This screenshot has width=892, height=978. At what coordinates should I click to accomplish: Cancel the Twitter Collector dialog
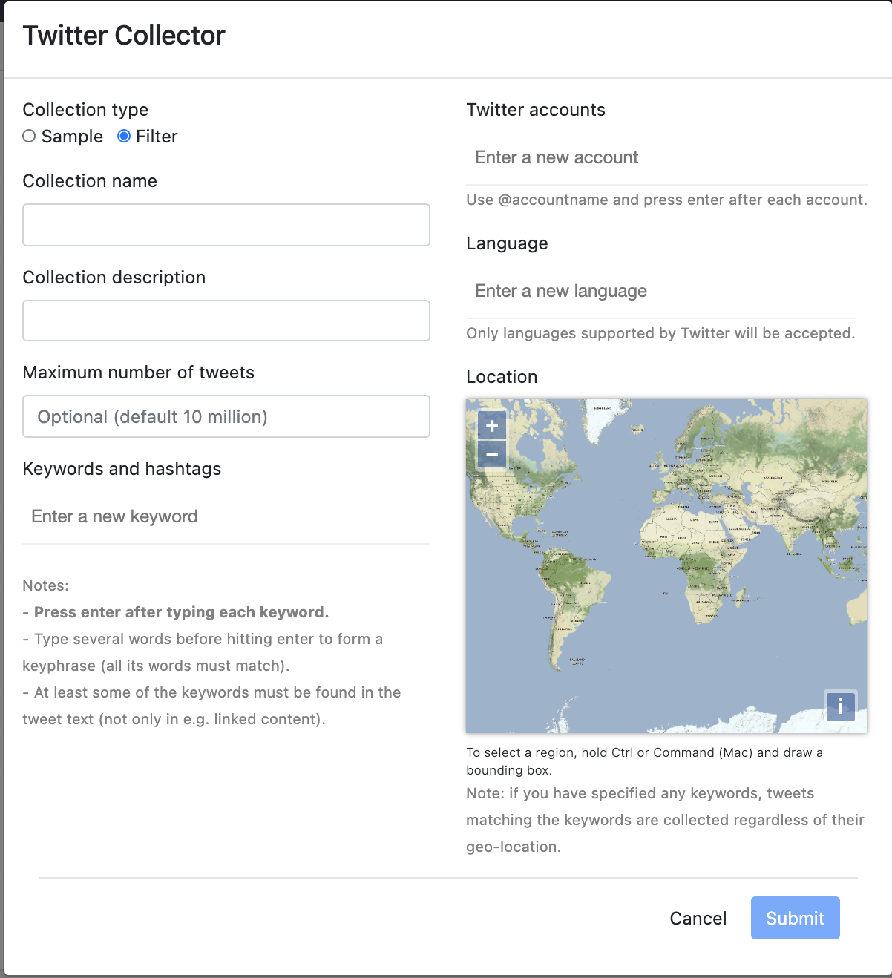tap(698, 918)
